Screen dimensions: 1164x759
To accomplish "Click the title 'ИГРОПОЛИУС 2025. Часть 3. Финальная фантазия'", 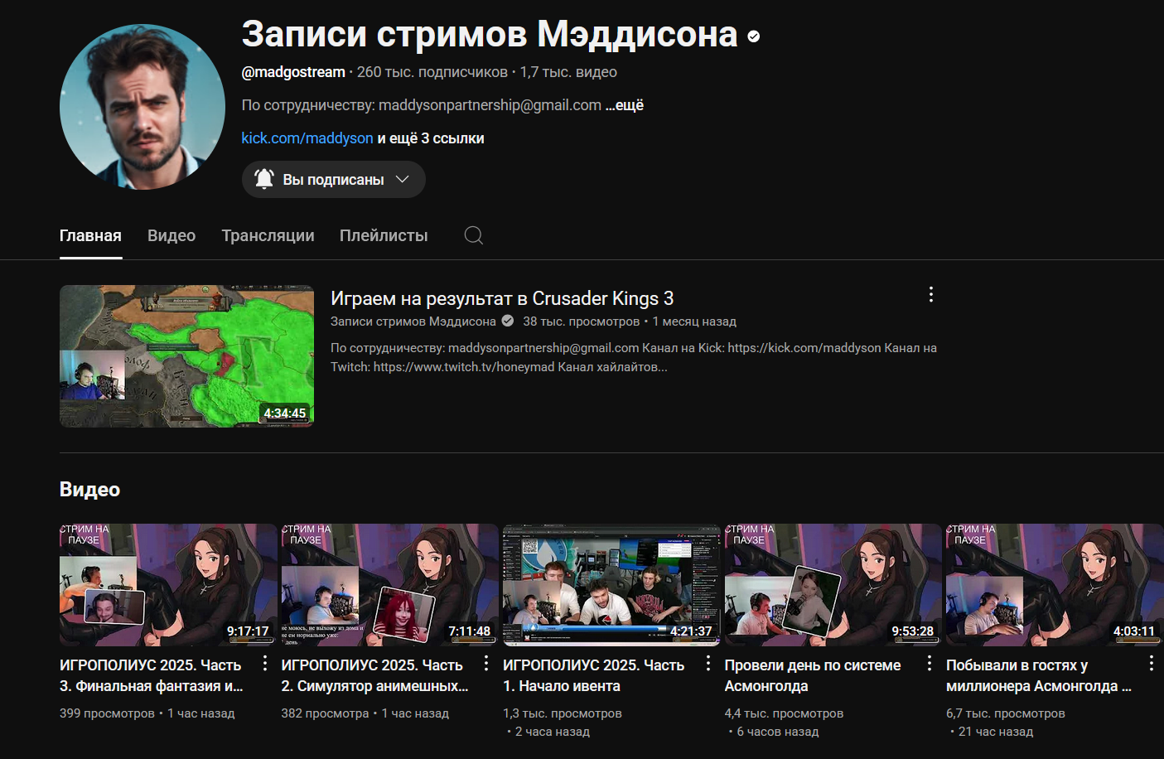I will coord(152,675).
